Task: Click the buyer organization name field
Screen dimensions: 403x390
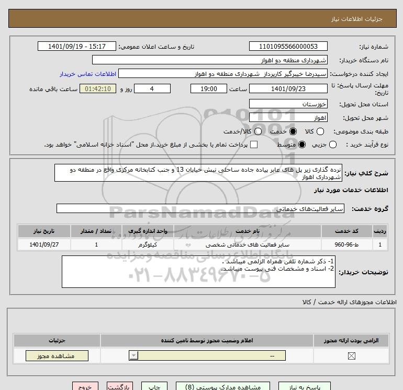Action: tap(210, 60)
